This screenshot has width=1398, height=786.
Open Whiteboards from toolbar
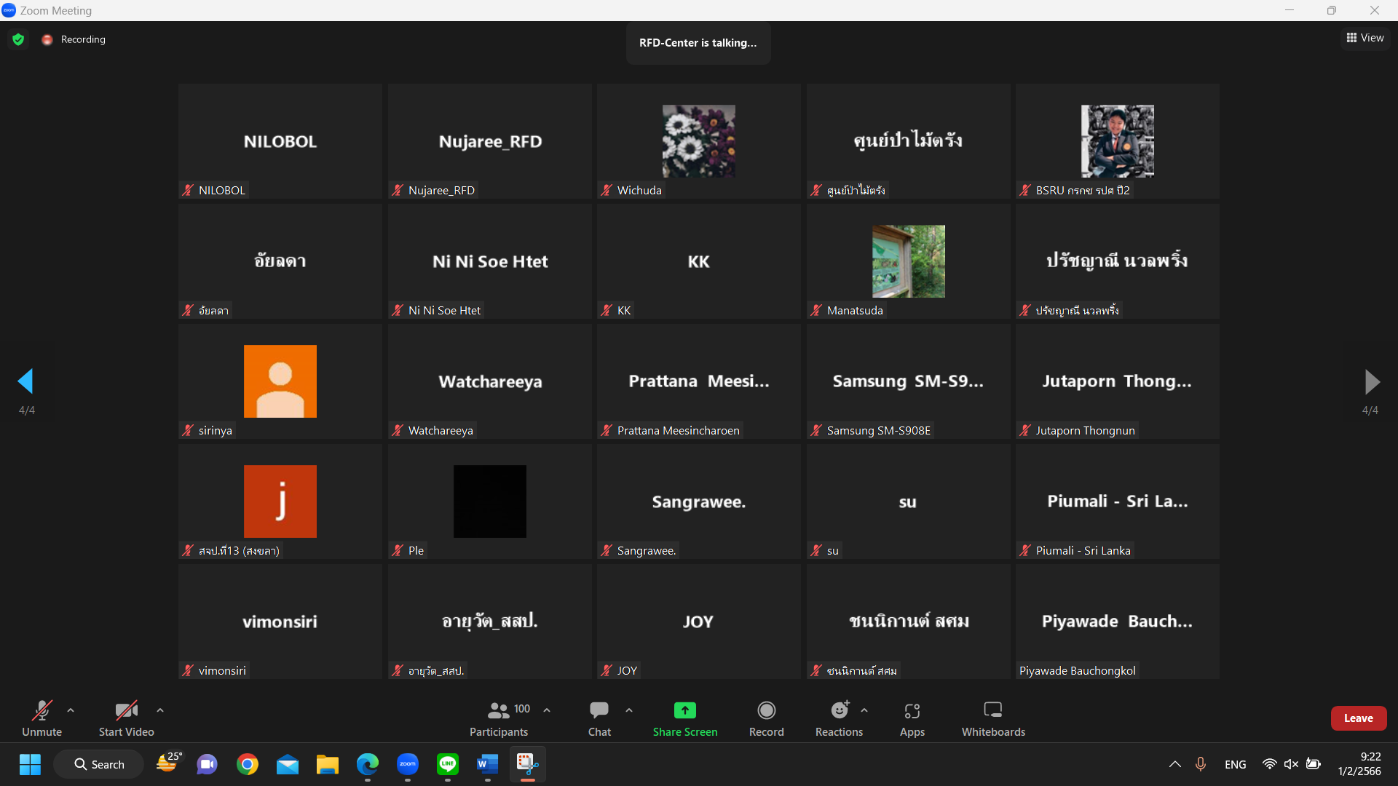[x=992, y=710]
